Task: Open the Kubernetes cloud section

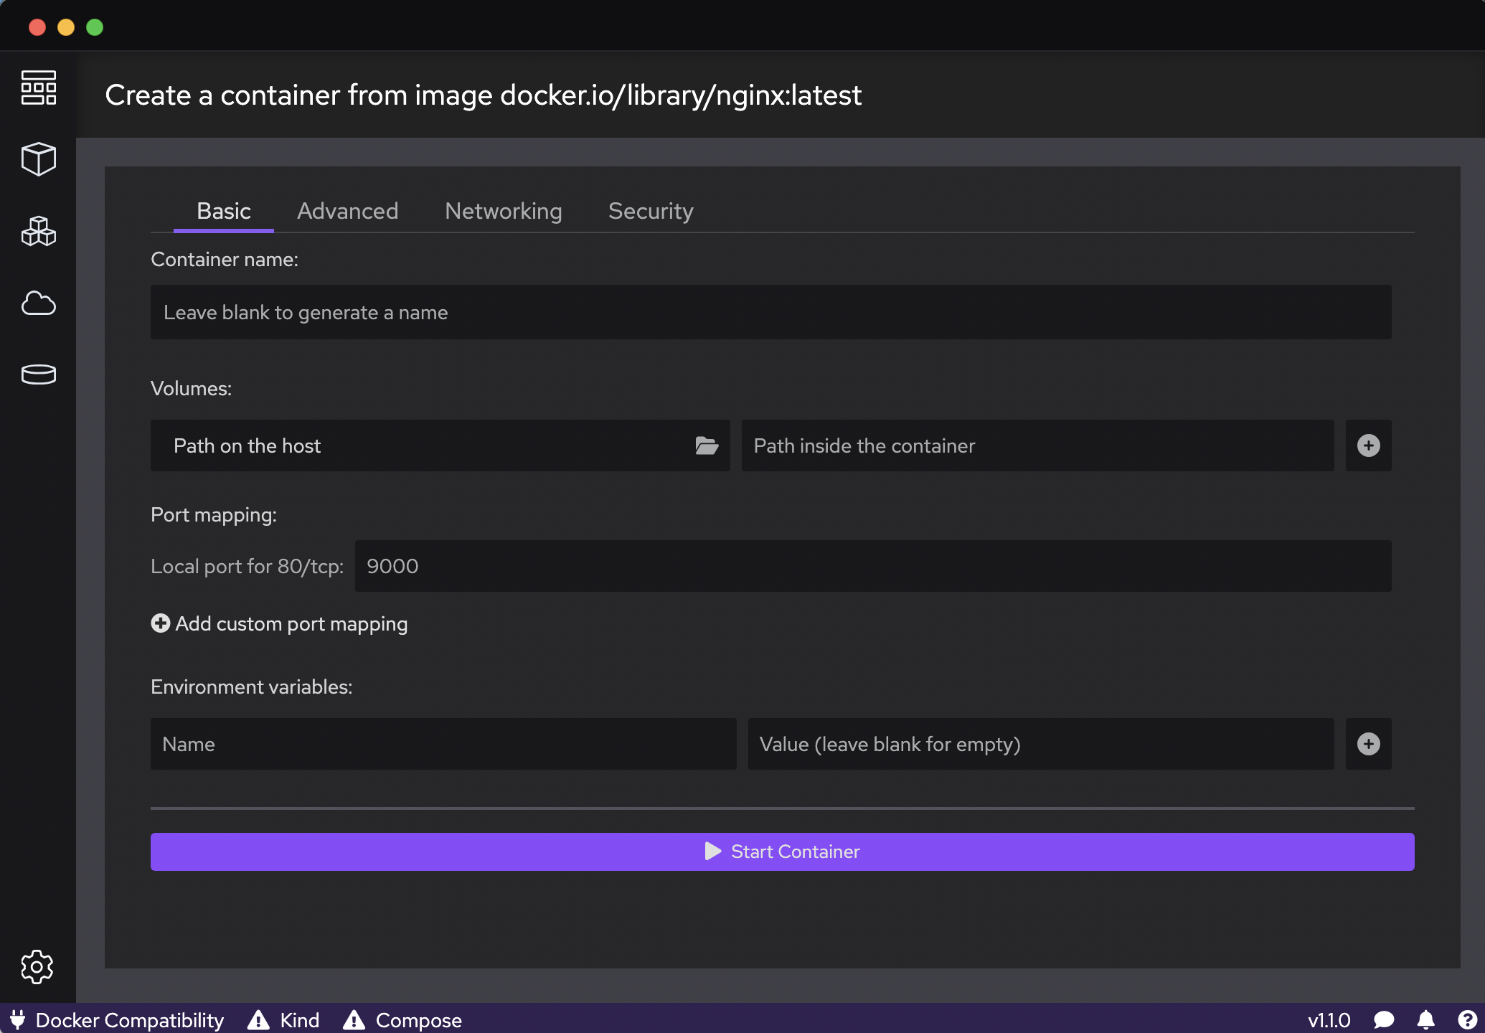Action: point(38,303)
